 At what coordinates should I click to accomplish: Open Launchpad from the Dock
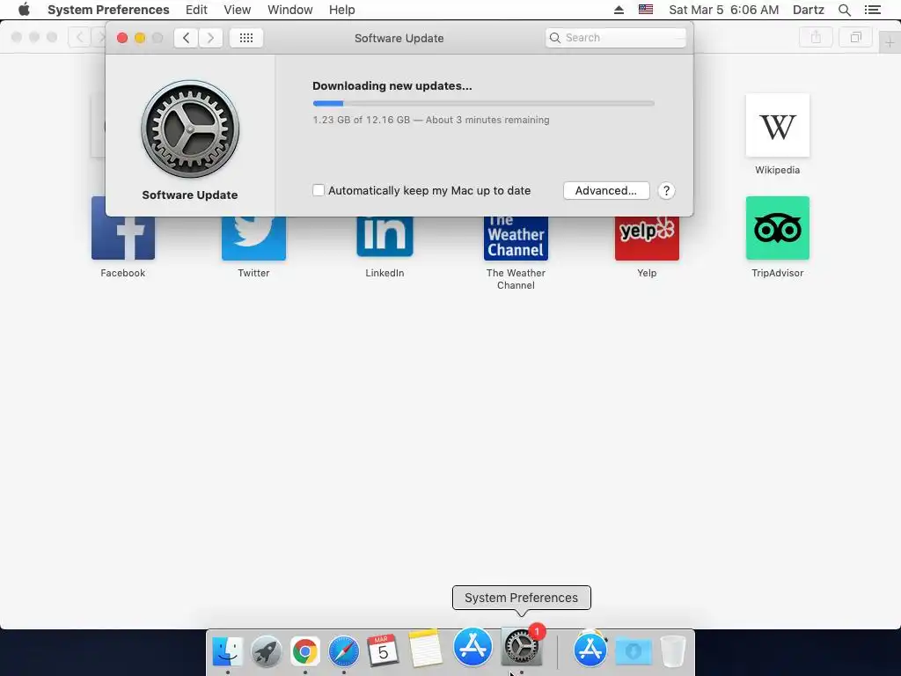[266, 651]
